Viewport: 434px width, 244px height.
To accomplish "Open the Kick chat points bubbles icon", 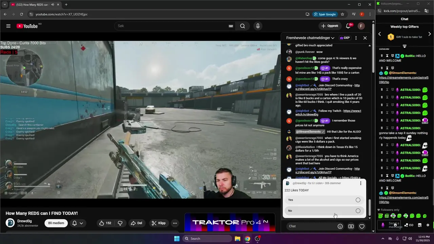I will click(406, 225).
